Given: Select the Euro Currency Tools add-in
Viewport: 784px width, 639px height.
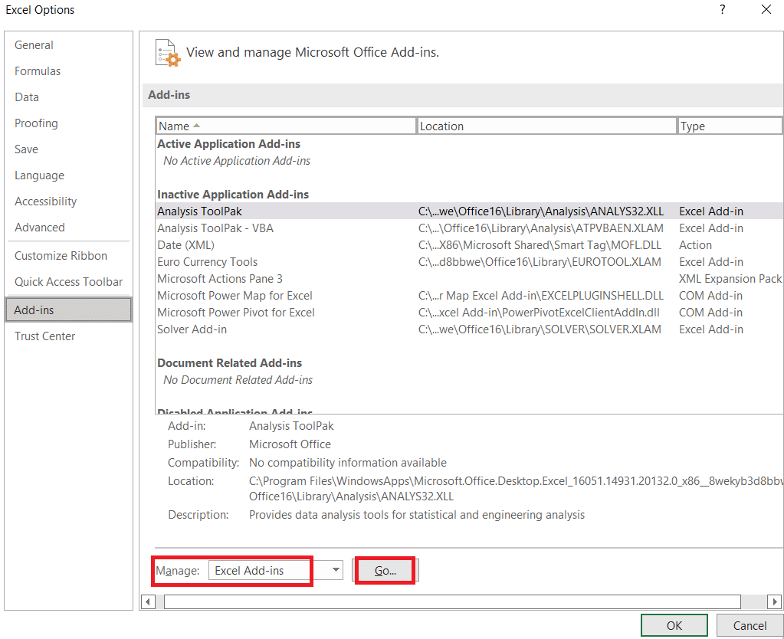Looking at the screenshot, I should point(207,262).
